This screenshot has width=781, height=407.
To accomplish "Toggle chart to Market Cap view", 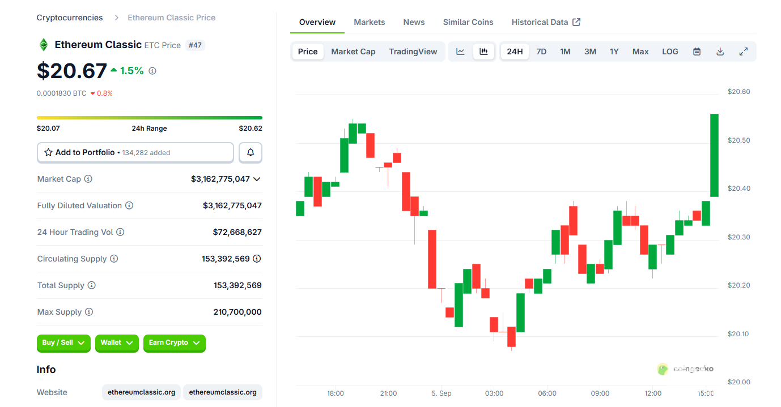I will pos(353,52).
